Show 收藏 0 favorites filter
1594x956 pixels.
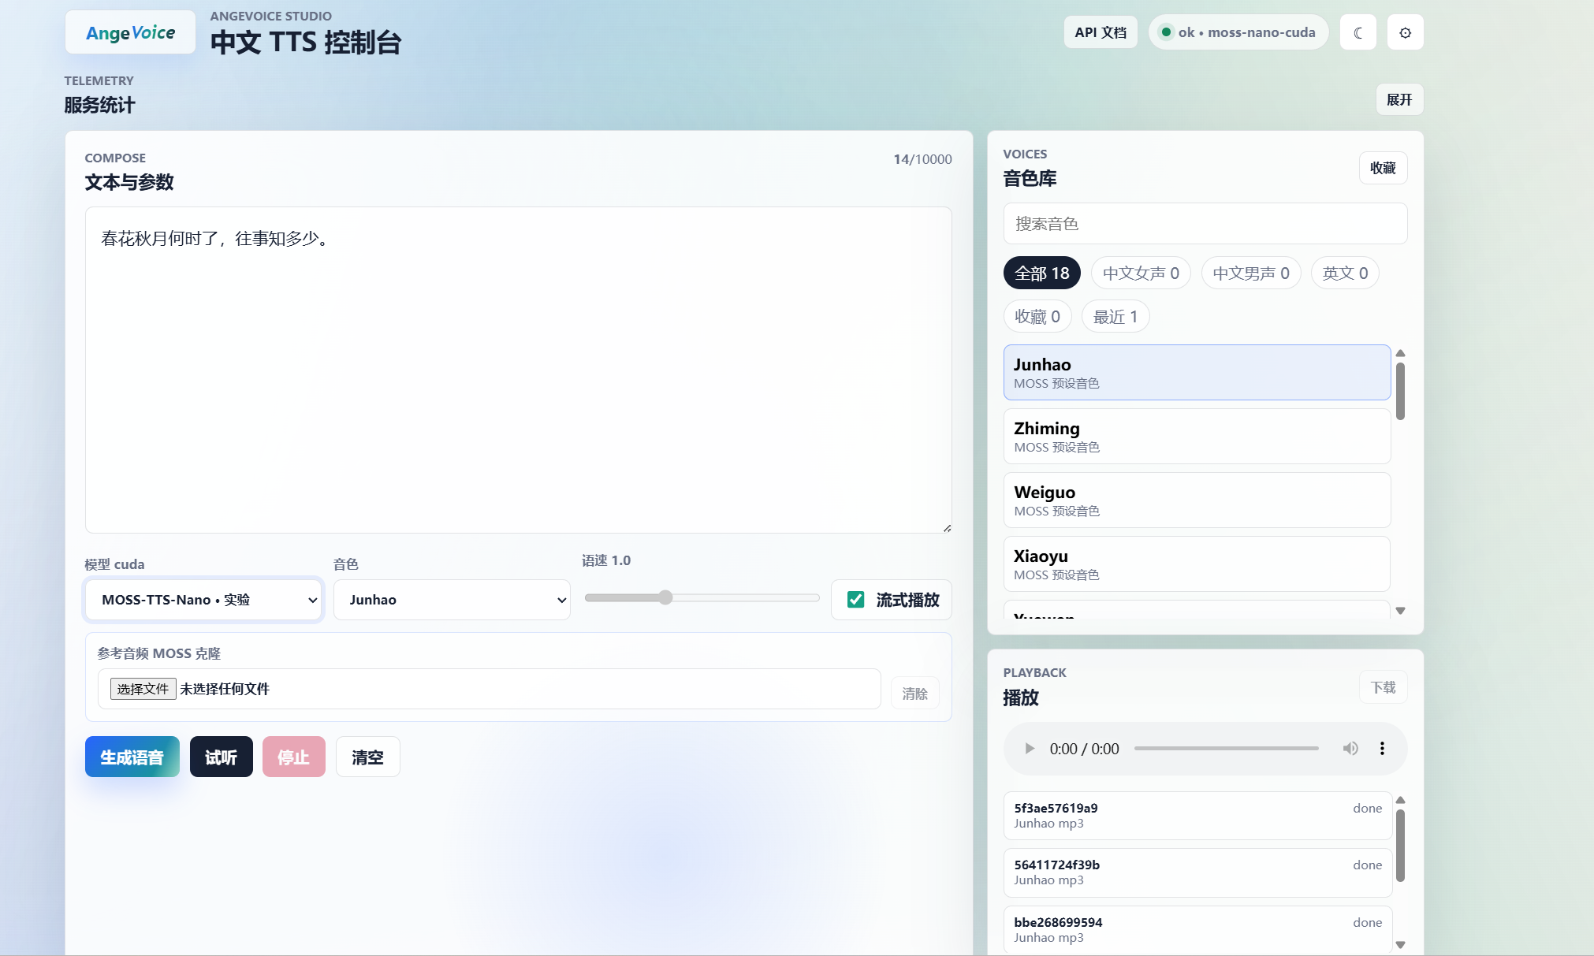1037,317
